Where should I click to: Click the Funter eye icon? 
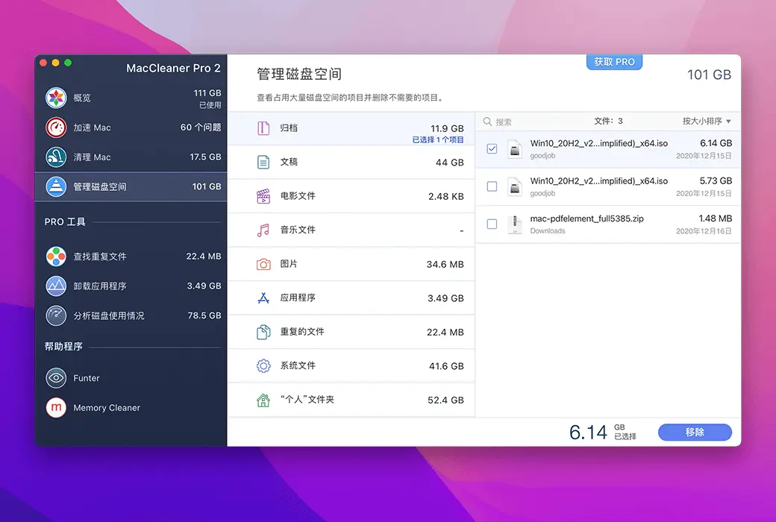click(x=56, y=378)
